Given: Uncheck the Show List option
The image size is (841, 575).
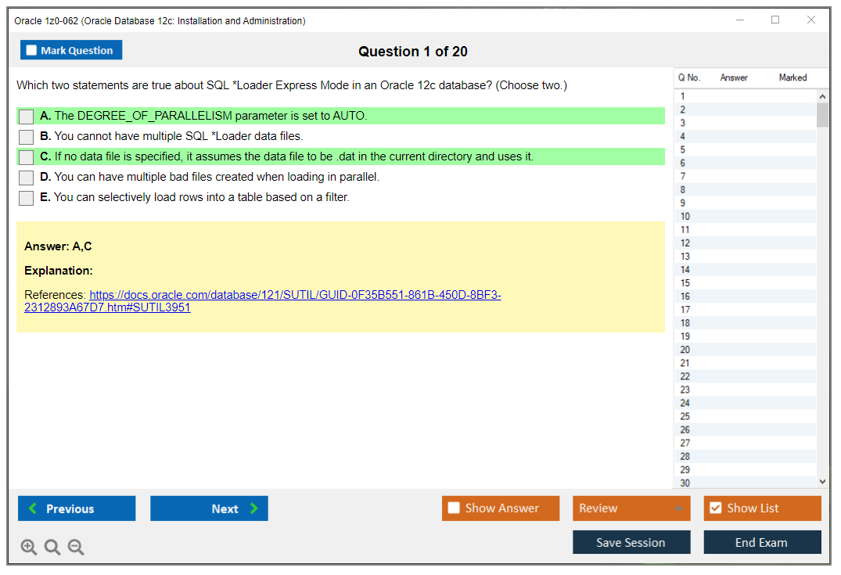Looking at the screenshot, I should [715, 509].
